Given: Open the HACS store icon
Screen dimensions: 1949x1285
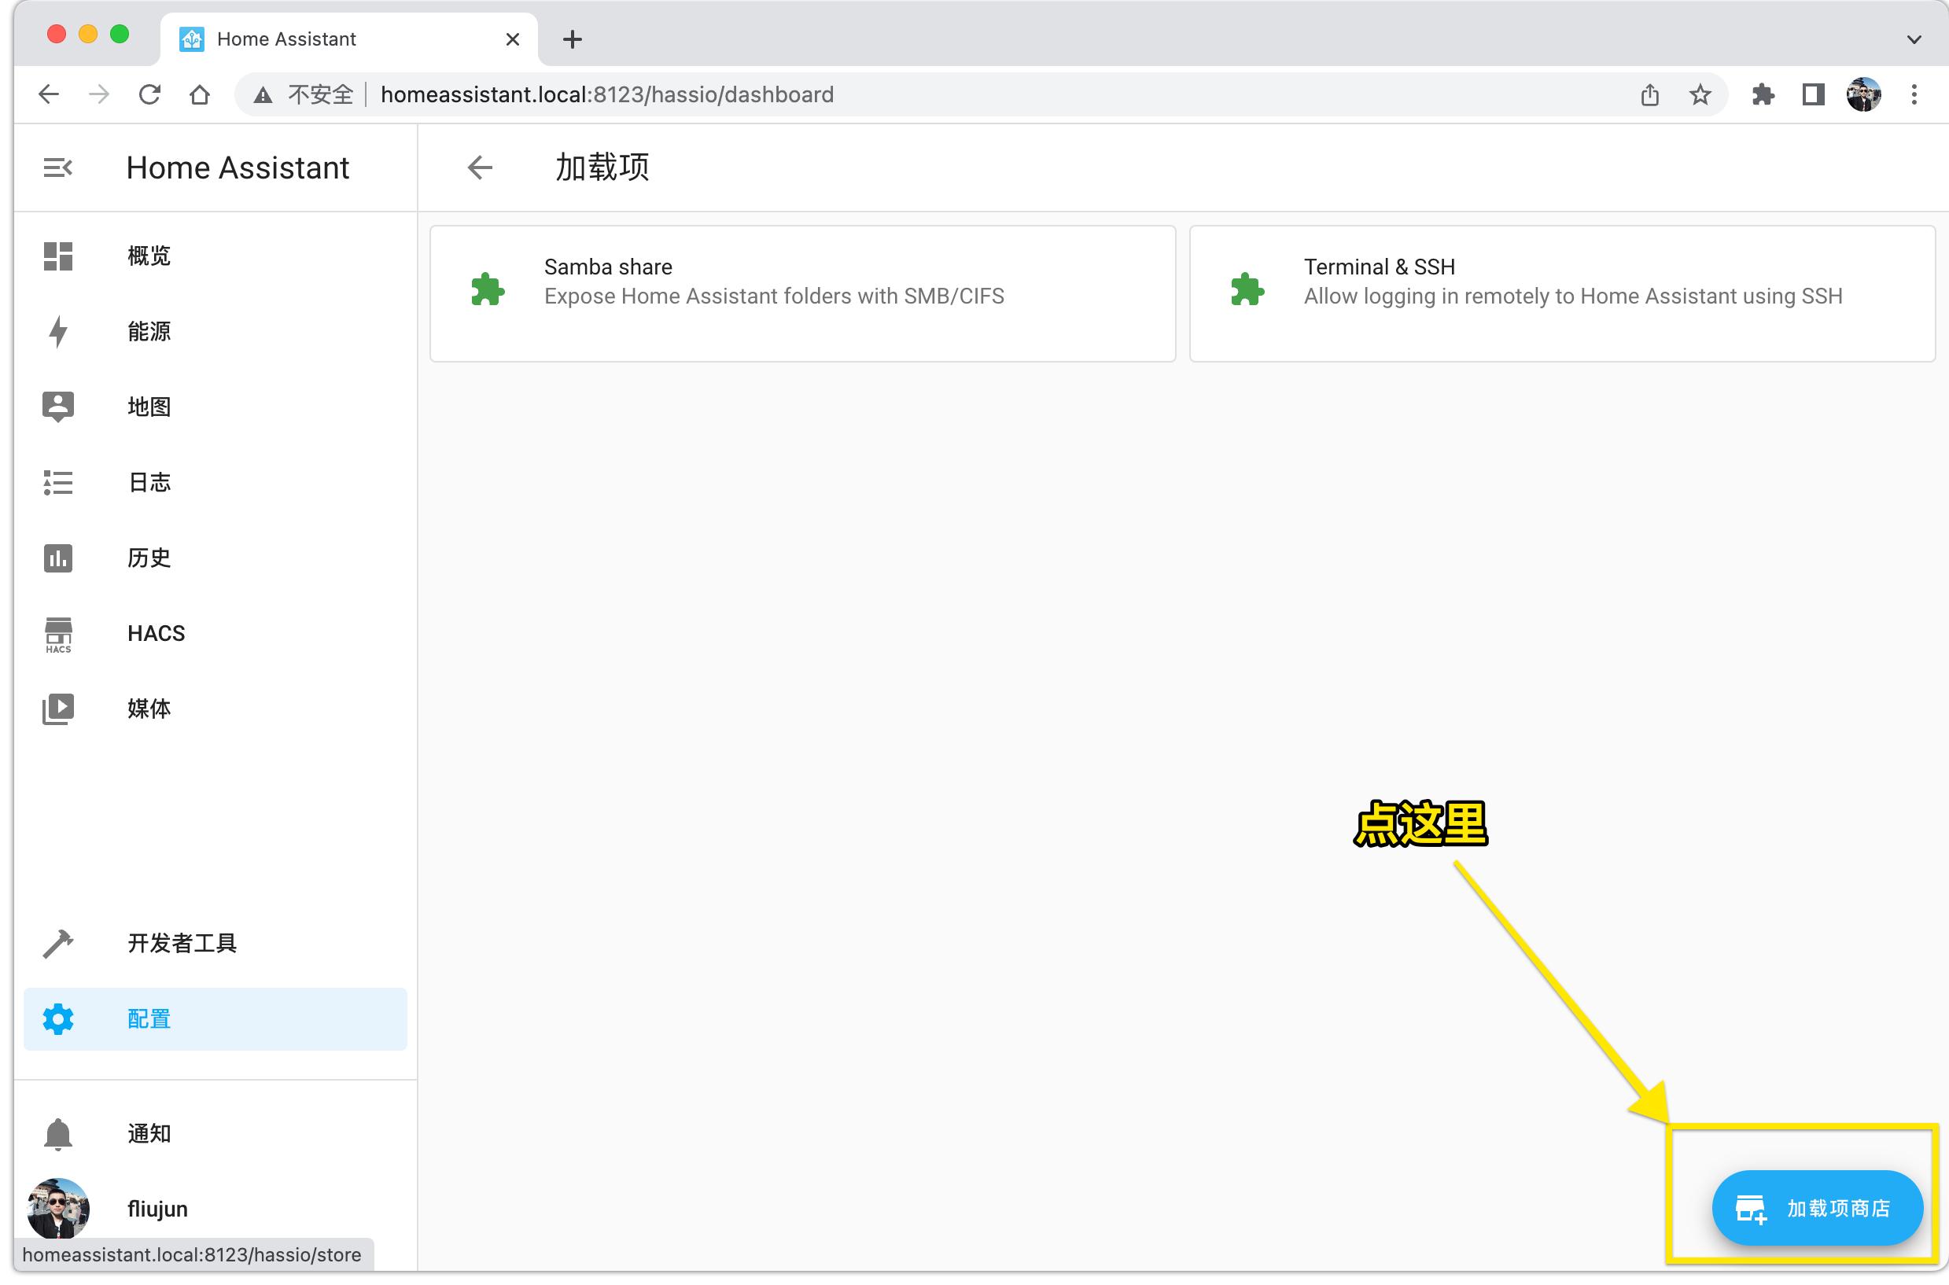Looking at the screenshot, I should click(x=57, y=634).
